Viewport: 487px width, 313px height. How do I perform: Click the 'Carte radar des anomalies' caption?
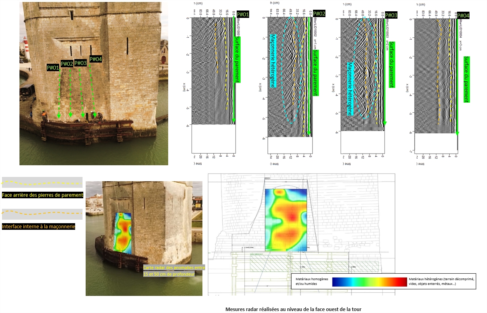(174, 271)
